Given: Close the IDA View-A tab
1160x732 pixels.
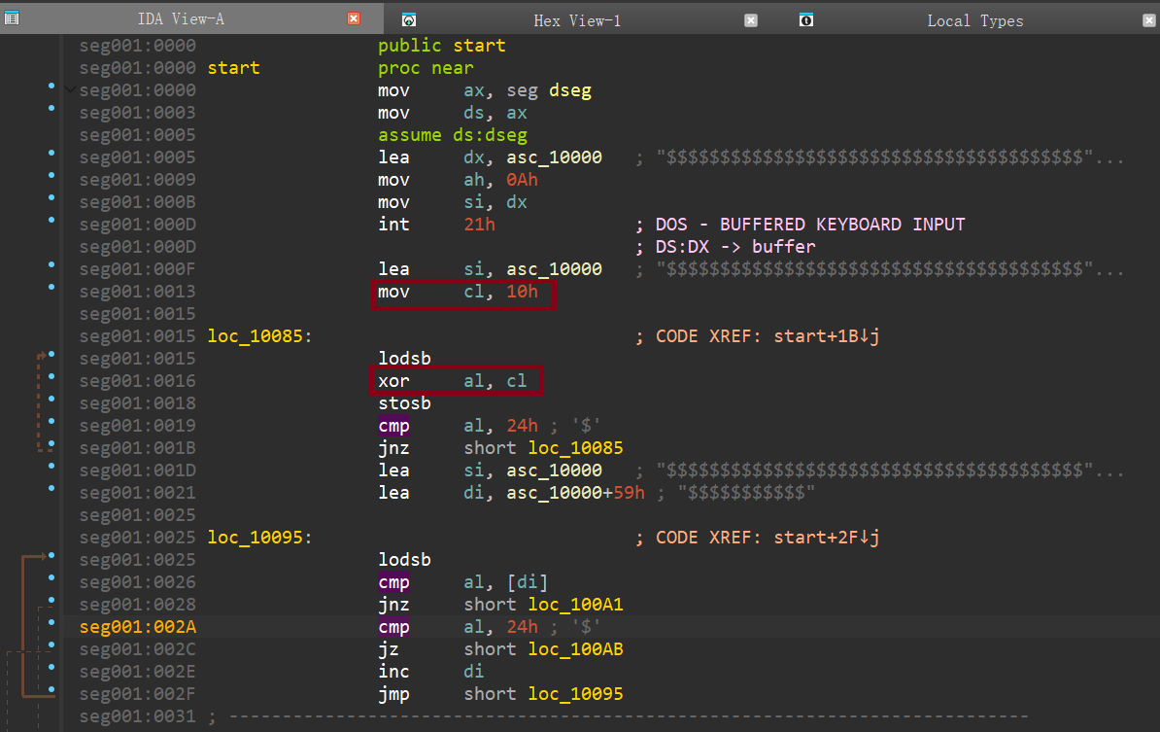Looking at the screenshot, I should tap(354, 19).
